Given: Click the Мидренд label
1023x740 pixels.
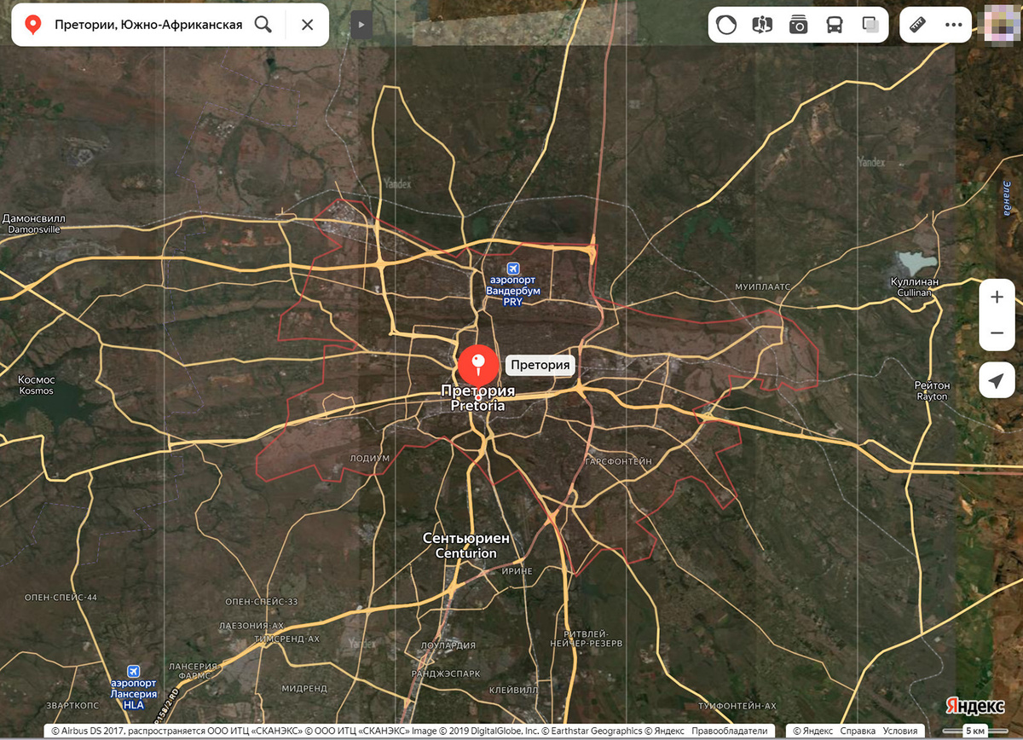Looking at the screenshot, I should pos(304,688).
